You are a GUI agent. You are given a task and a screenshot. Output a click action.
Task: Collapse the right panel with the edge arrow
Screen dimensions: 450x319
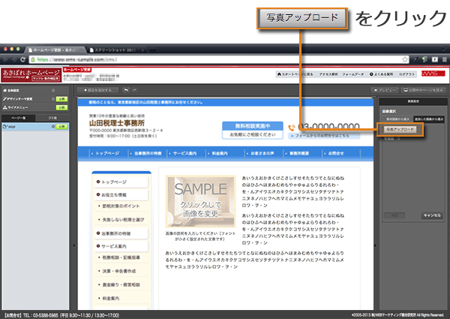pyautogui.click(x=375, y=245)
